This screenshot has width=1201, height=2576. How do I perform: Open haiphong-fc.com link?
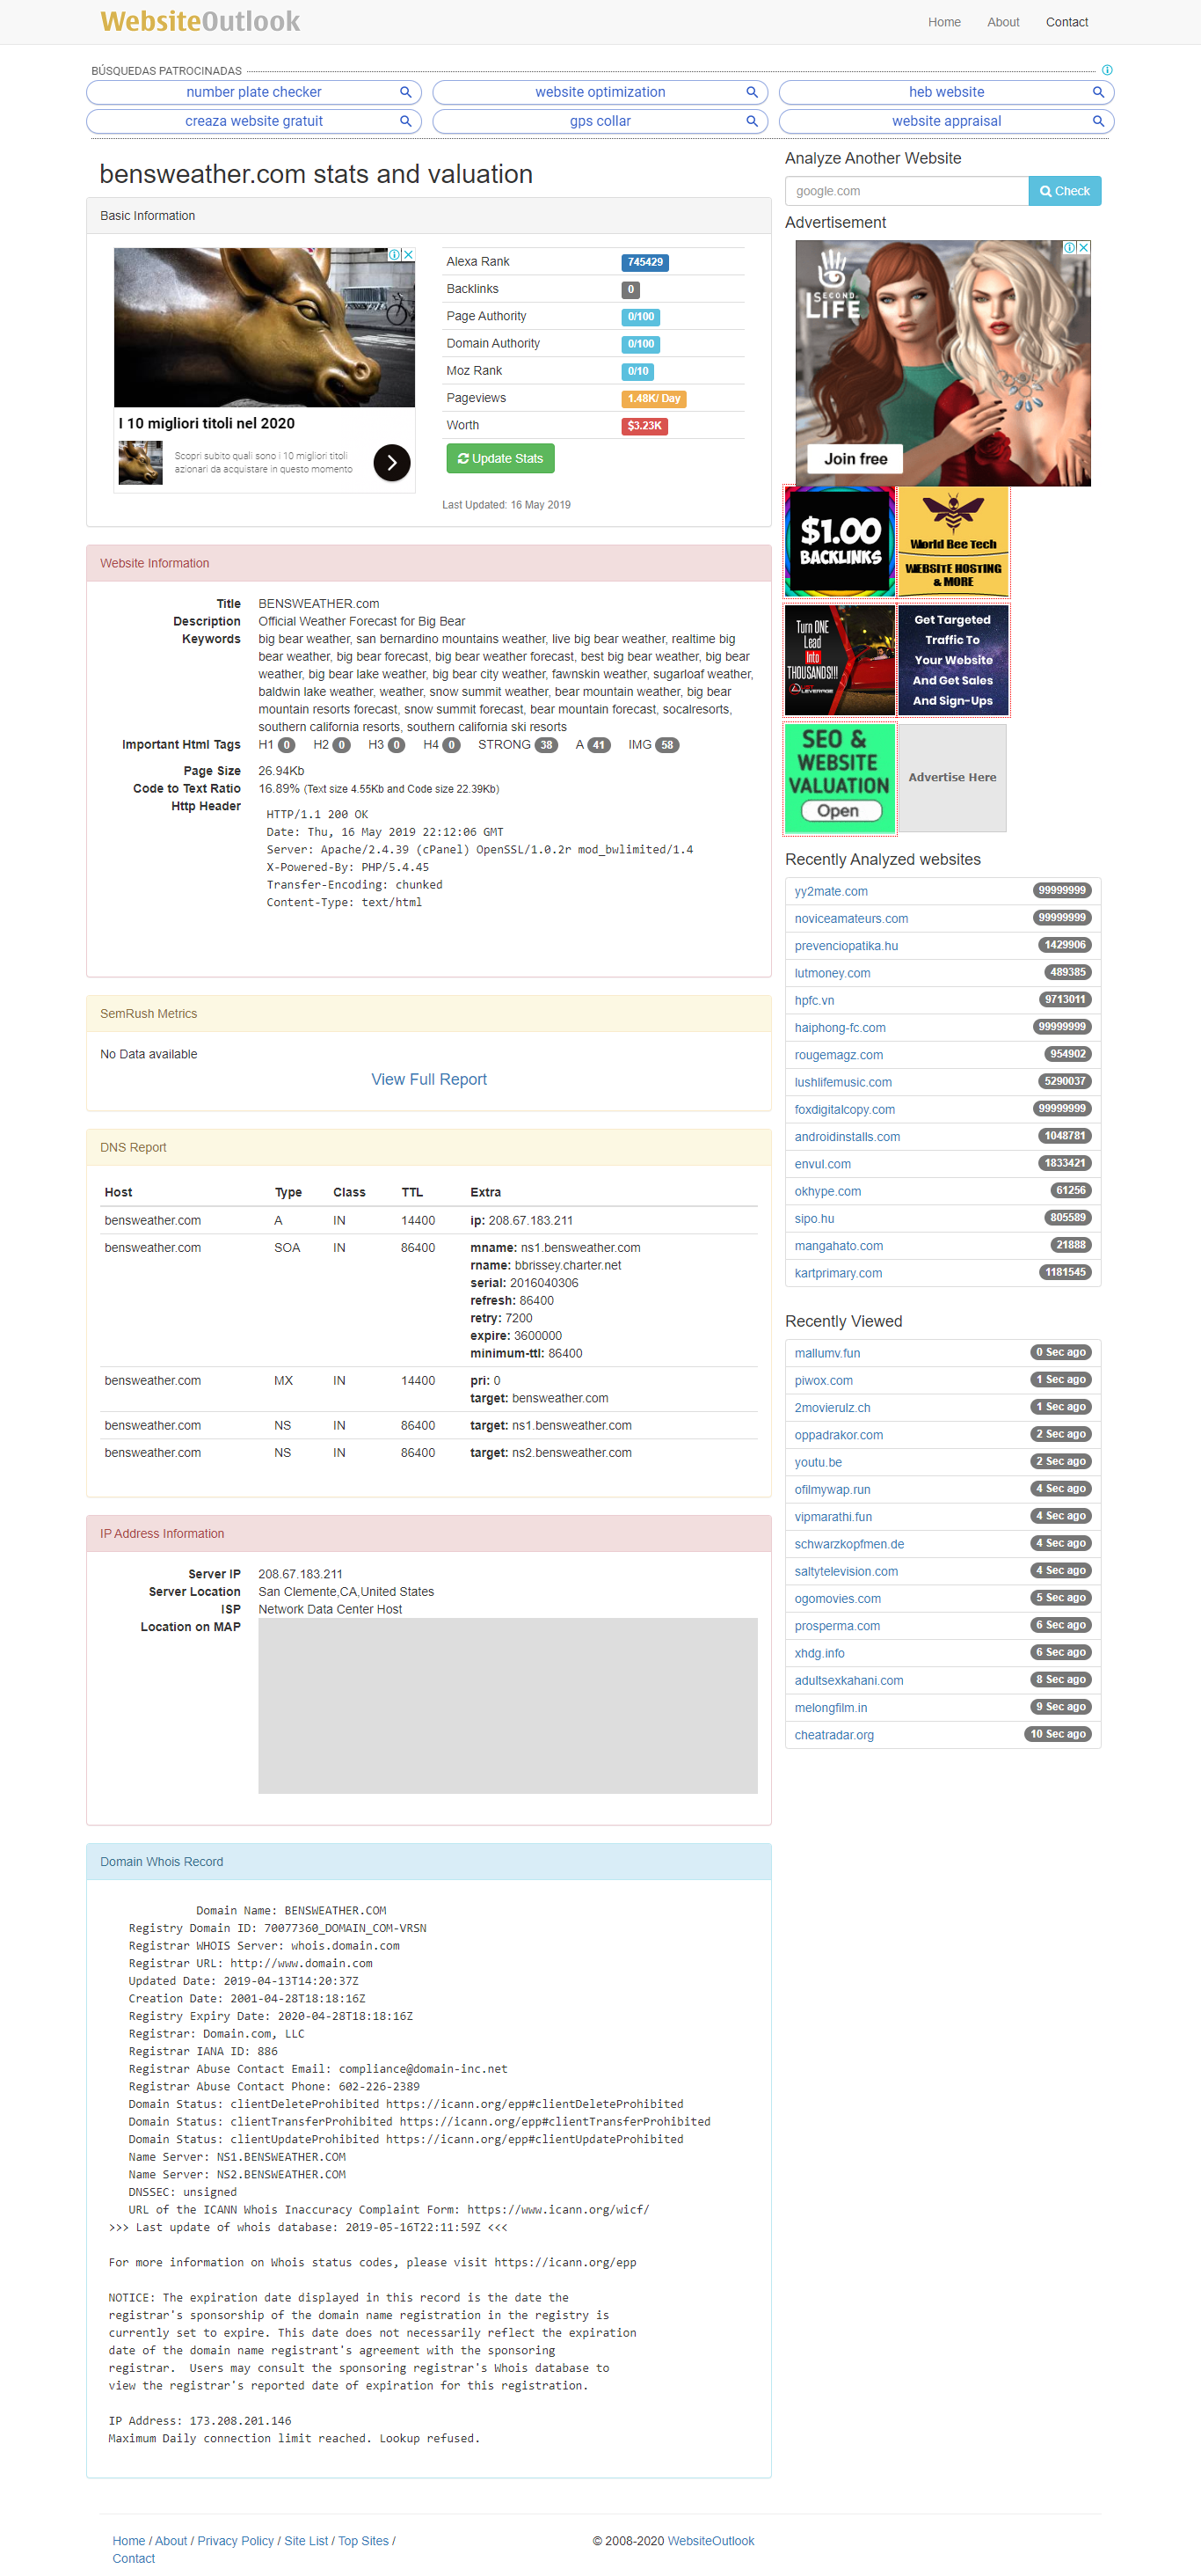pos(841,1027)
